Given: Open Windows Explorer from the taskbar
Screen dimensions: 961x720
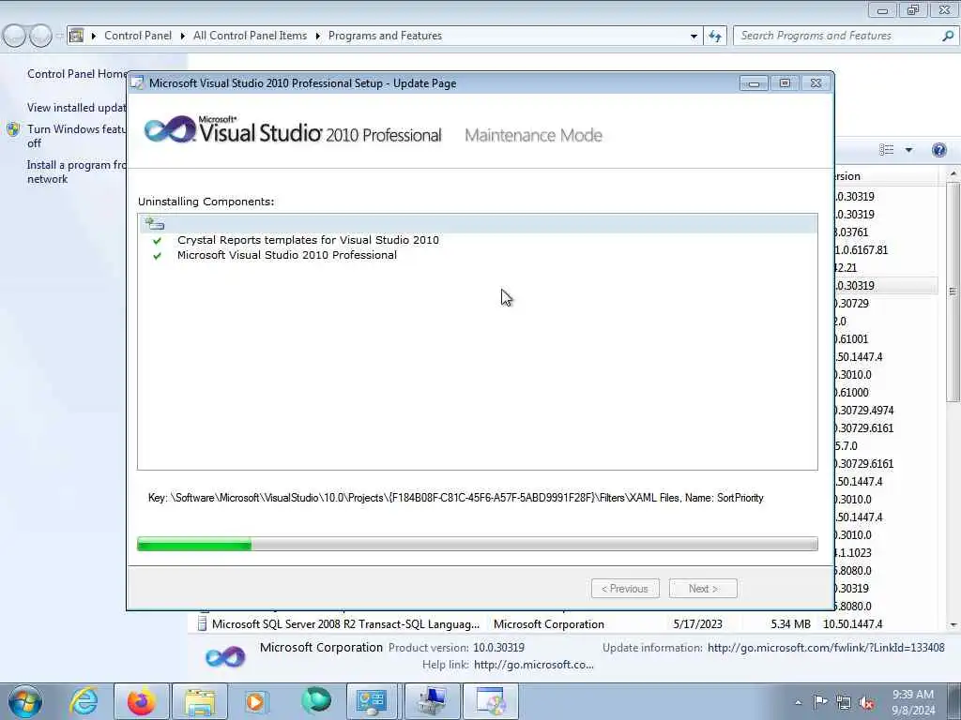Looking at the screenshot, I should [200, 701].
